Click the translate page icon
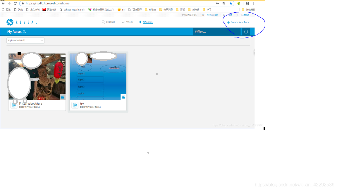The image size is (337, 190). point(224,4)
